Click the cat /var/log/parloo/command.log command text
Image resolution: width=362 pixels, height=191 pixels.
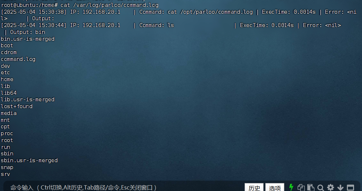click(109, 5)
